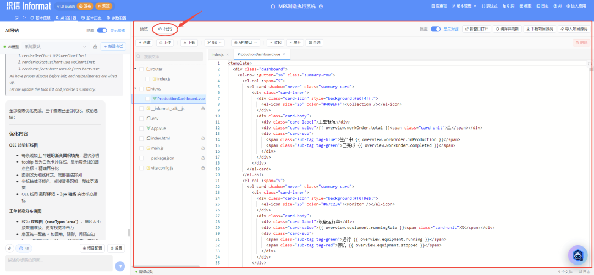Click lock icon on vite.config.js row
Image resolution: width=594 pixels, height=275 pixels.
pos(203,167)
